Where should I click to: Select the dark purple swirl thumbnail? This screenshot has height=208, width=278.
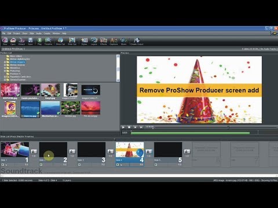[x=30, y=90]
